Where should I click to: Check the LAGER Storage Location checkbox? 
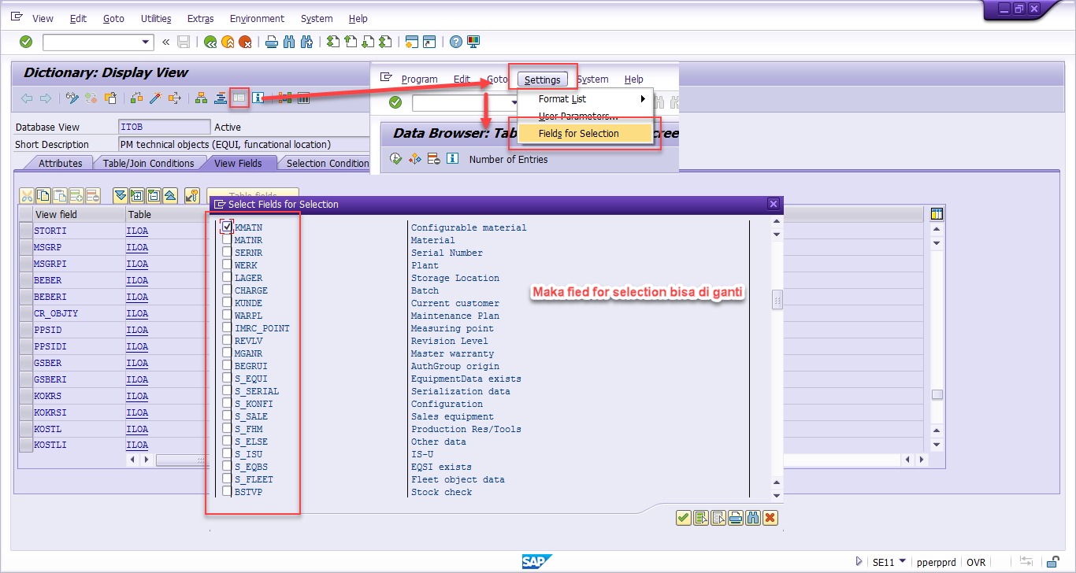click(227, 277)
